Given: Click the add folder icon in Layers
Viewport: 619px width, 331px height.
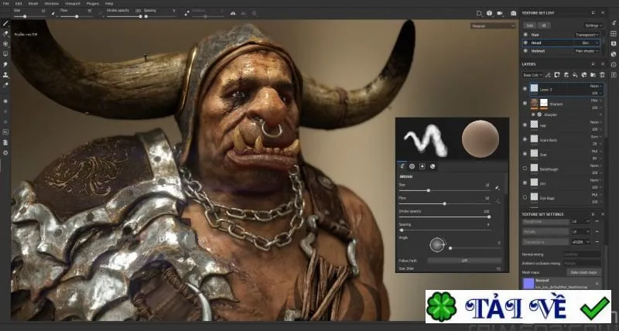Looking at the screenshot, I should pyautogui.click(x=593, y=75).
